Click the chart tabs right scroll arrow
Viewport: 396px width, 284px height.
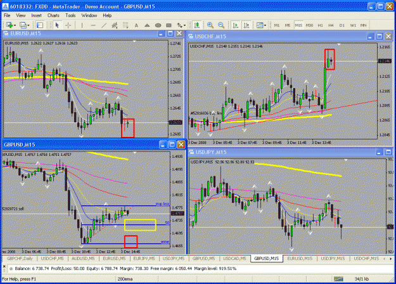click(390, 259)
